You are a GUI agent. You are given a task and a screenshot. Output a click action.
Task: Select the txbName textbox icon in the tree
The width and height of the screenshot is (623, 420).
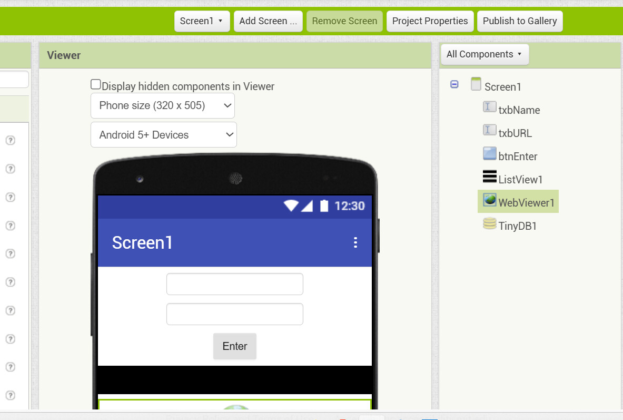coord(490,107)
